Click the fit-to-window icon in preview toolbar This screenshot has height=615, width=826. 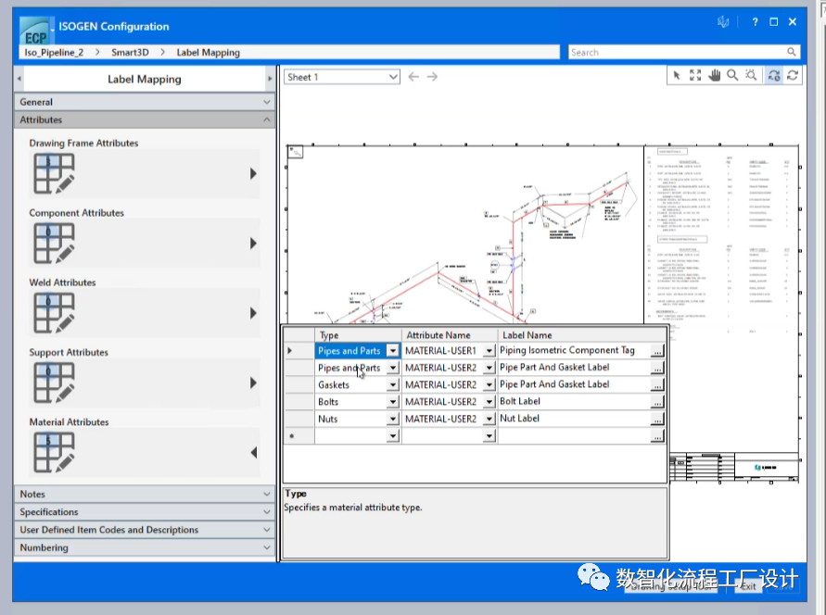[x=695, y=76]
